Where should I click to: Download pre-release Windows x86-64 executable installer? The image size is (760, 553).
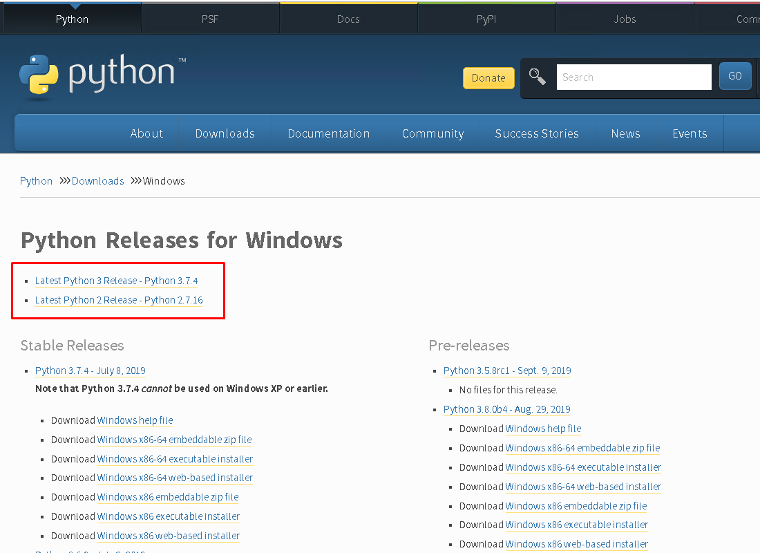click(583, 467)
